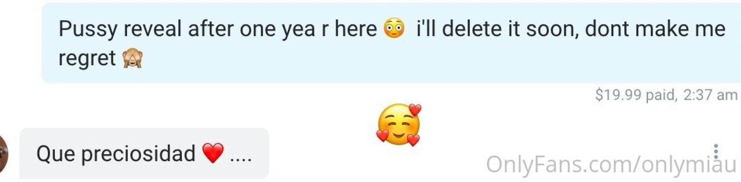The width and height of the screenshot is (741, 182).
Task: Click the words "one yea r here"
Action: [x=308, y=29]
